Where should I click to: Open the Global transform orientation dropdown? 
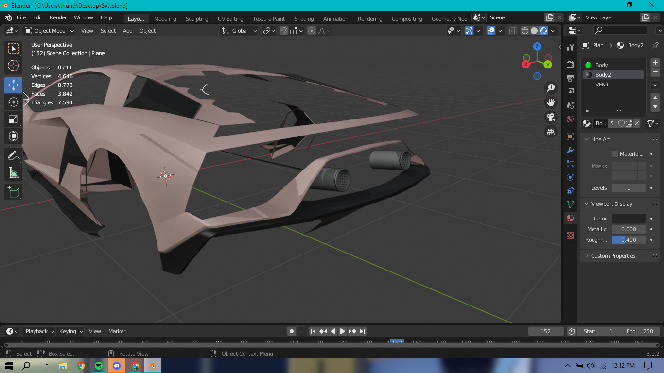click(240, 31)
